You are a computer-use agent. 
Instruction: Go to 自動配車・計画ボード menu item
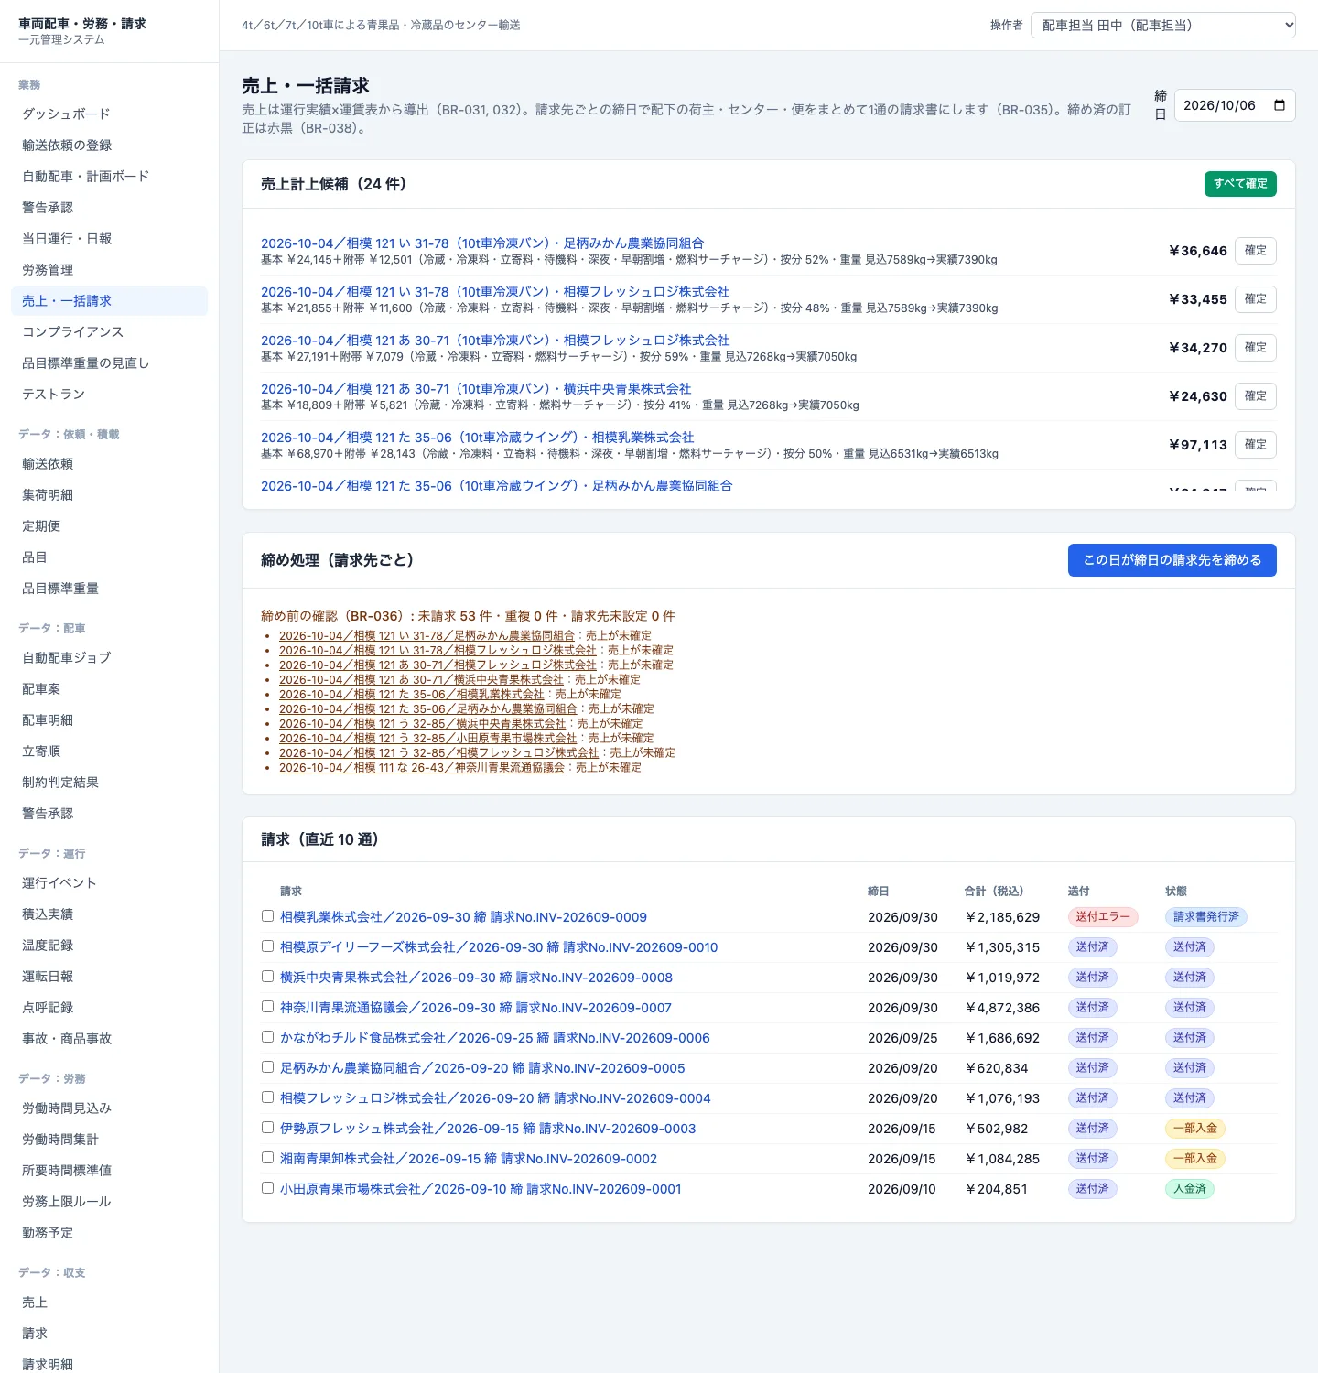(x=110, y=177)
